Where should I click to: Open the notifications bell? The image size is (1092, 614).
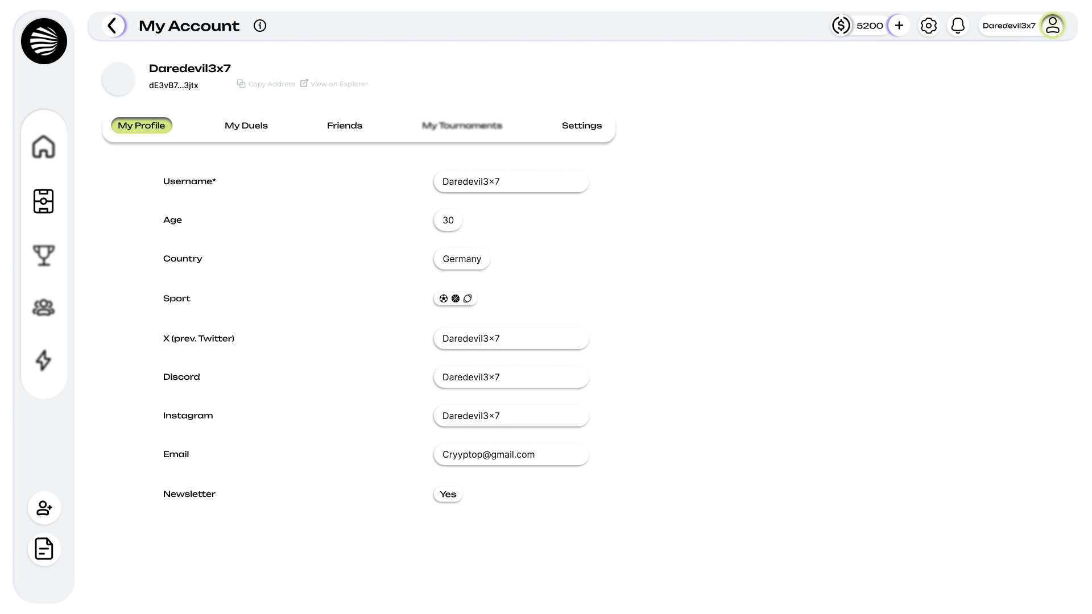pyautogui.click(x=958, y=26)
